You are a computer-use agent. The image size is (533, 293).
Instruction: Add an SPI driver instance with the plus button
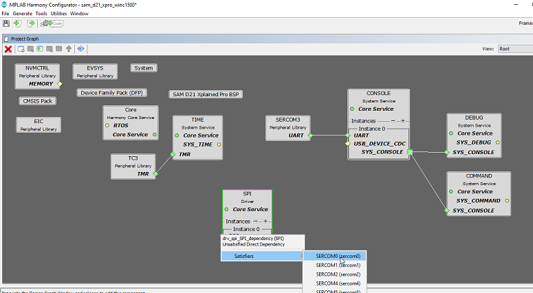(265, 221)
